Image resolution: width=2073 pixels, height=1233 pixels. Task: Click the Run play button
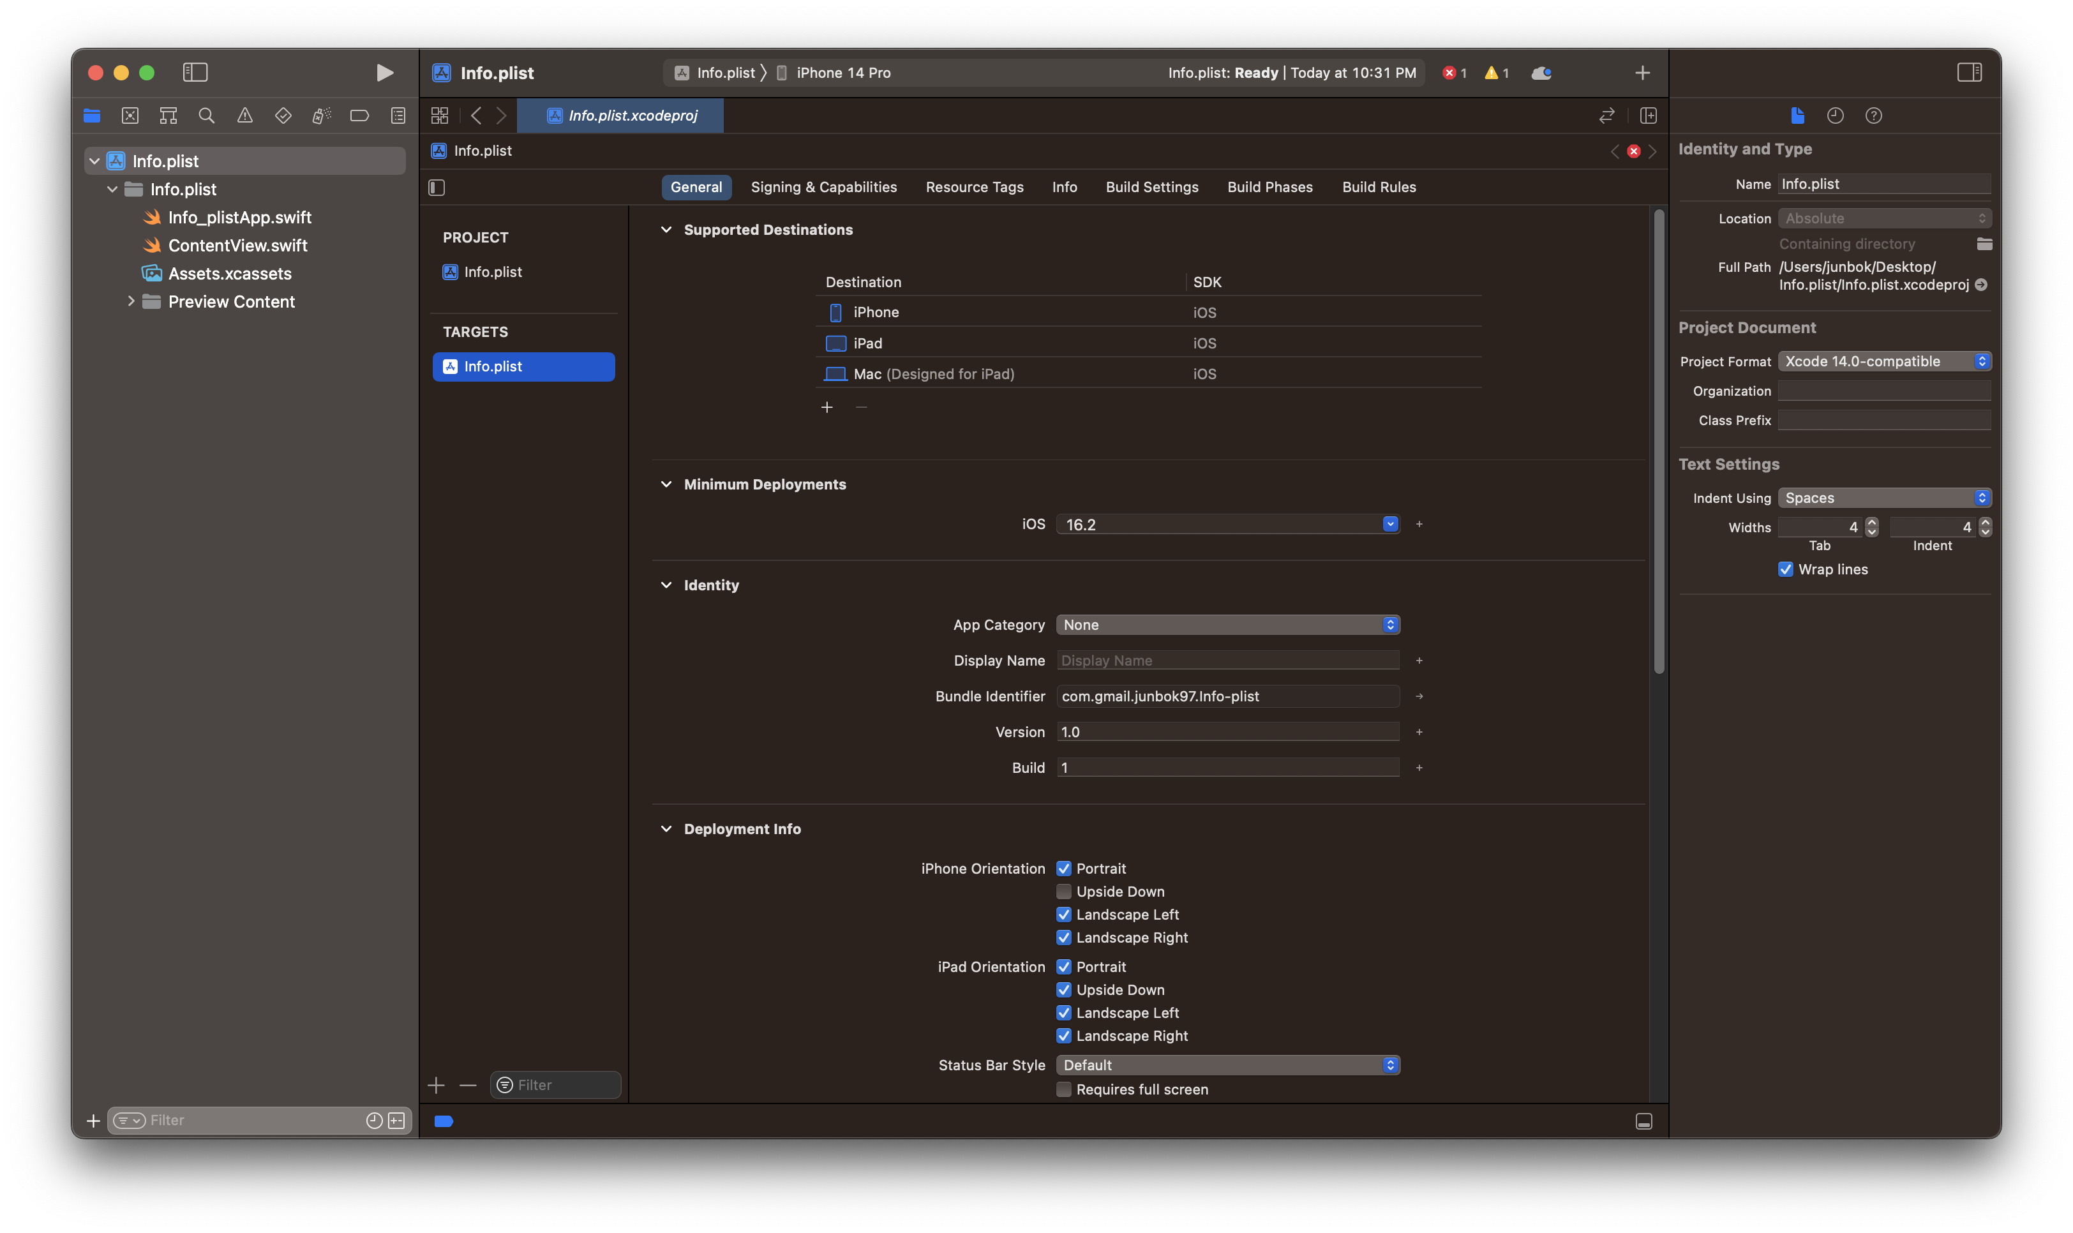tap(384, 72)
